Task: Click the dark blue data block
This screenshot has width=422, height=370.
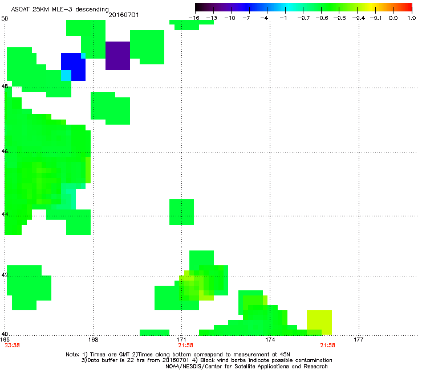Action: (x=73, y=67)
